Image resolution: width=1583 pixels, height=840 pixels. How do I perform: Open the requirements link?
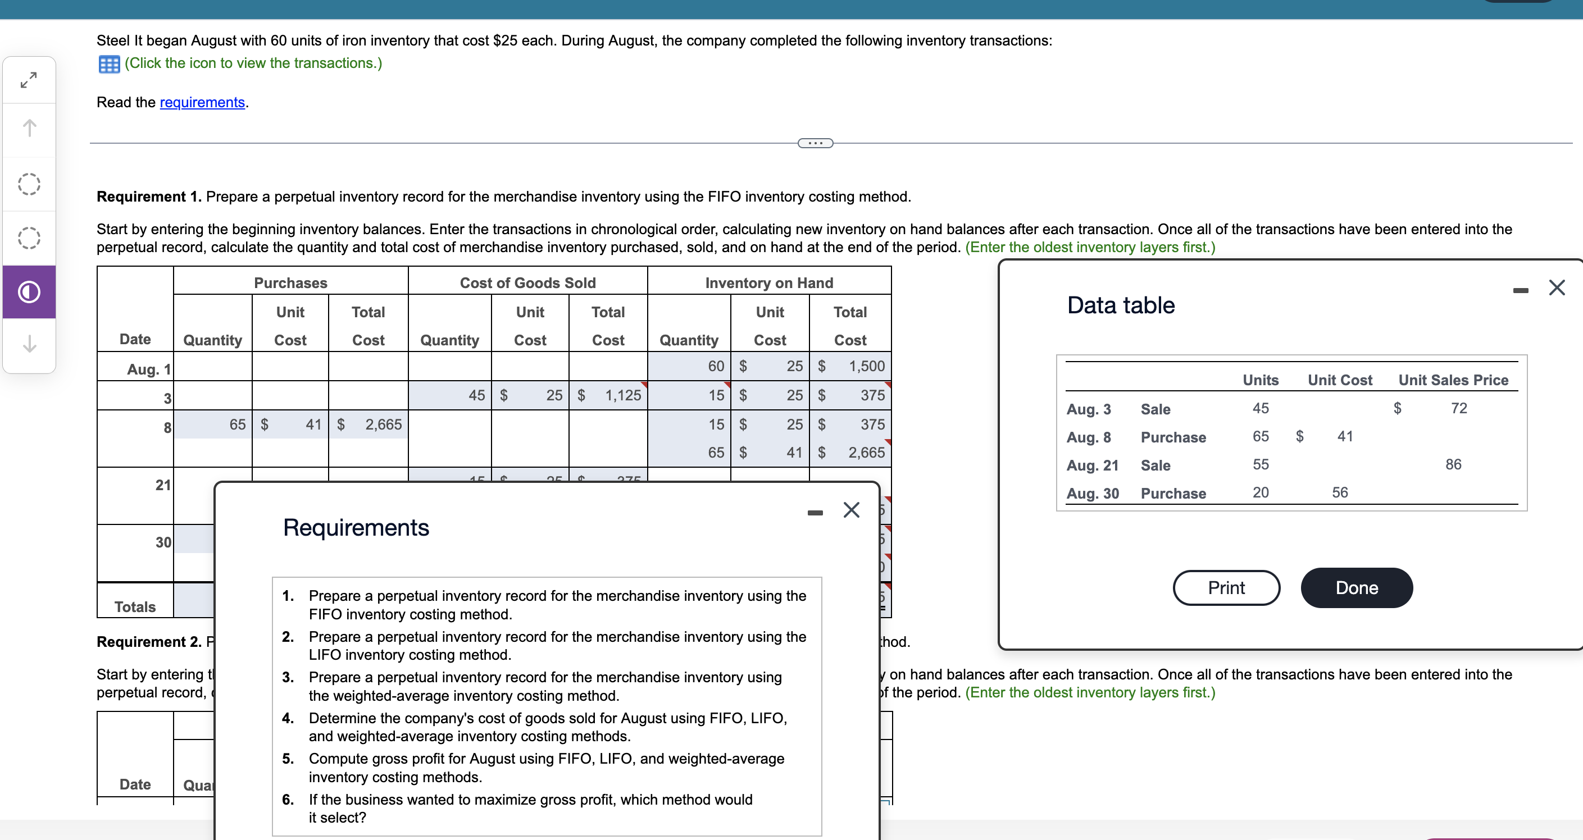coord(202,103)
